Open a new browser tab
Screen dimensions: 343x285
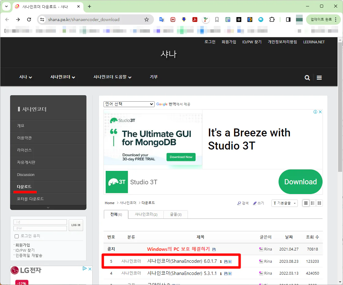(x=89, y=6)
